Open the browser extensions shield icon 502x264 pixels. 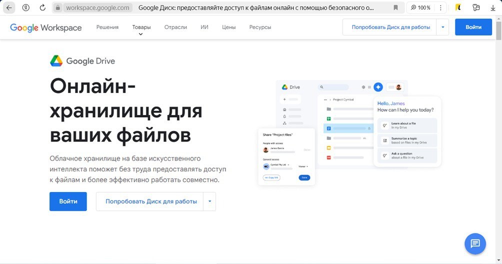click(476, 7)
